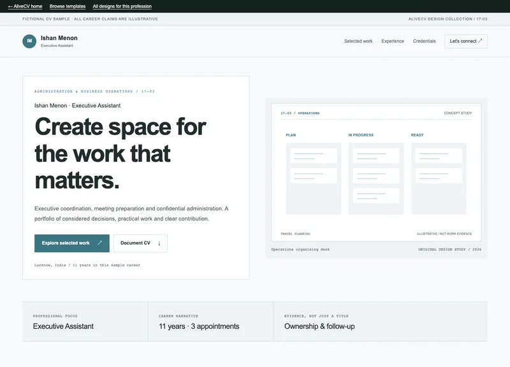The width and height of the screenshot is (510, 367).
Task: Click the IM avatar circle
Action: click(x=29, y=41)
